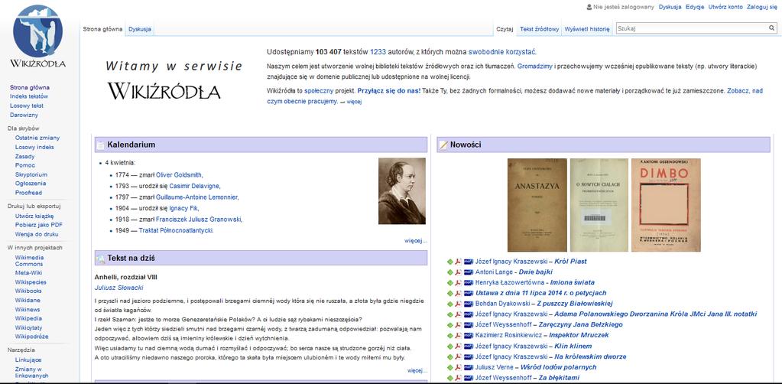Click the Nowości header pencil icon

click(x=443, y=145)
